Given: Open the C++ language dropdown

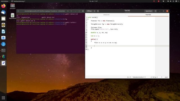Looking at the screenshot, I should click(x=129, y=77).
